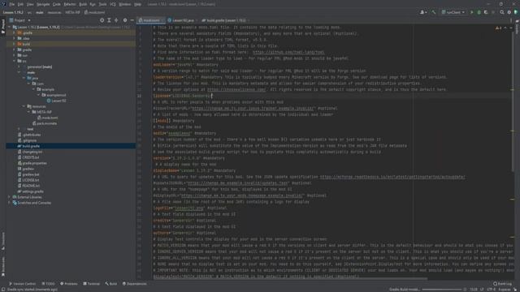Open the Refactor menu

(x=70, y=4)
